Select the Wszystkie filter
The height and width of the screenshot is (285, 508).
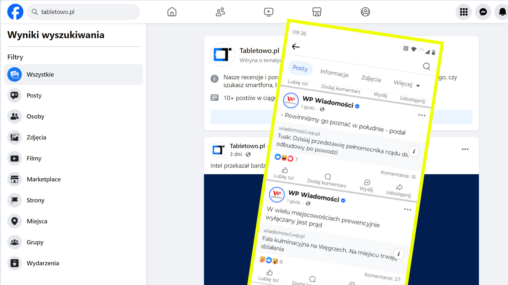click(x=74, y=74)
